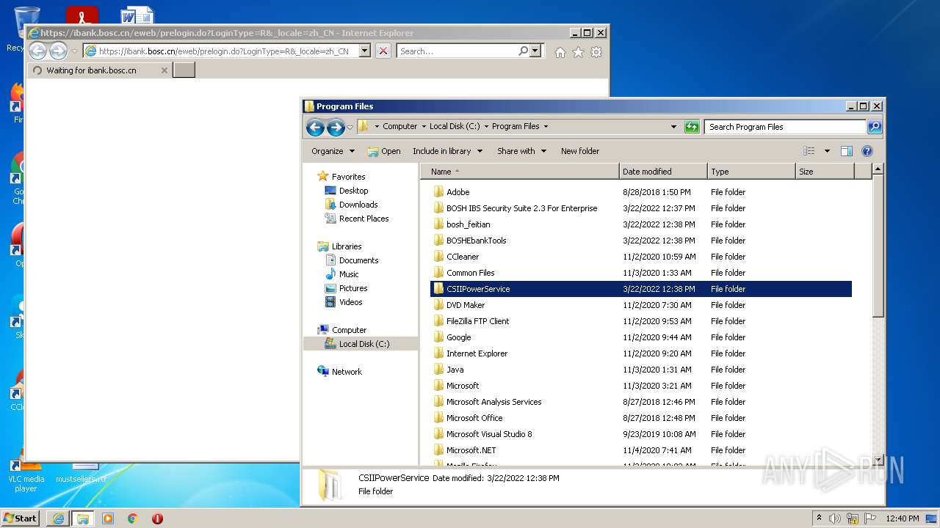
Task: Expand the Share with dropdown
Action: coord(521,151)
